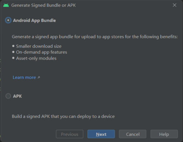Click the 'Asset-only modules' bullet text

(x=36, y=58)
